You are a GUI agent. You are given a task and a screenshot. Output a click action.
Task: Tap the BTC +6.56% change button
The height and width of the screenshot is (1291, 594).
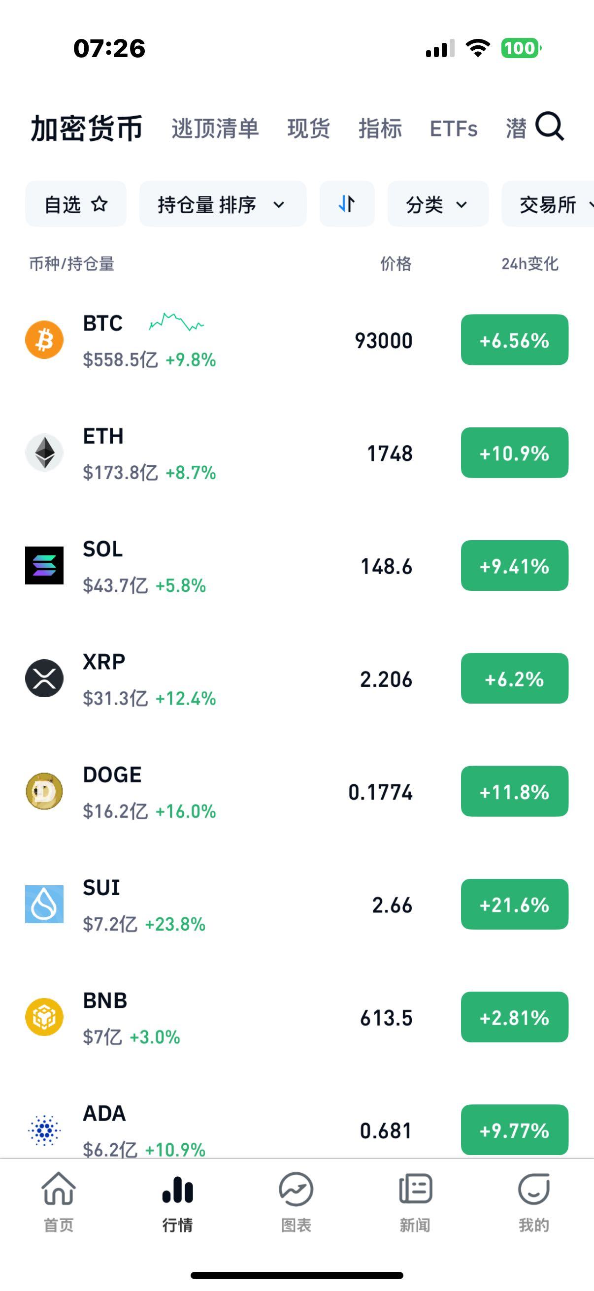click(514, 340)
